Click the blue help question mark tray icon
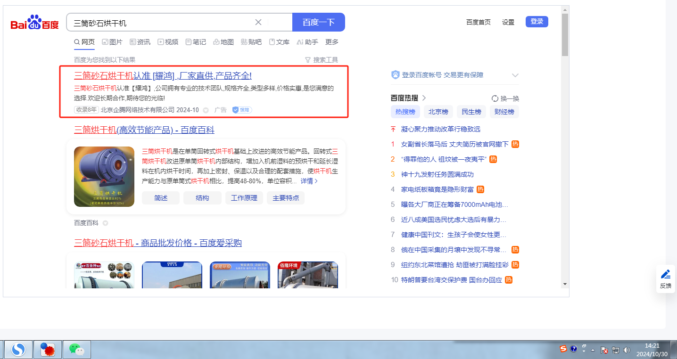 574,349
